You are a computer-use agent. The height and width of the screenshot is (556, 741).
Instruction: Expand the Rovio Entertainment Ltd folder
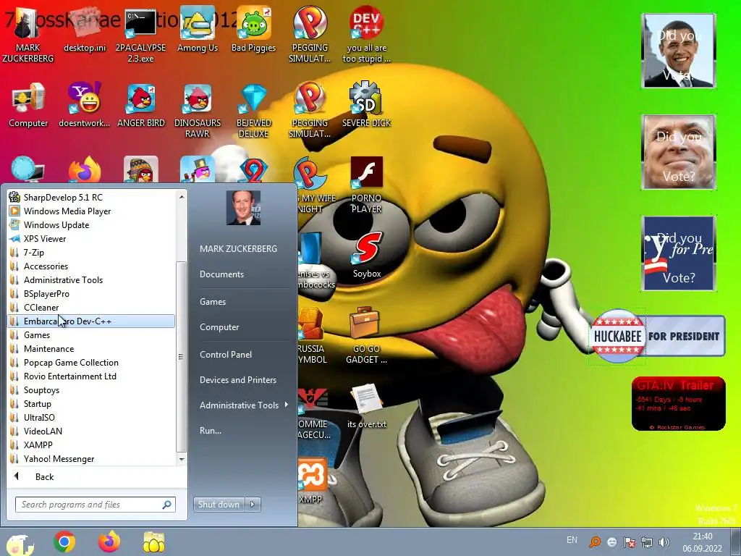pyautogui.click(x=92, y=376)
